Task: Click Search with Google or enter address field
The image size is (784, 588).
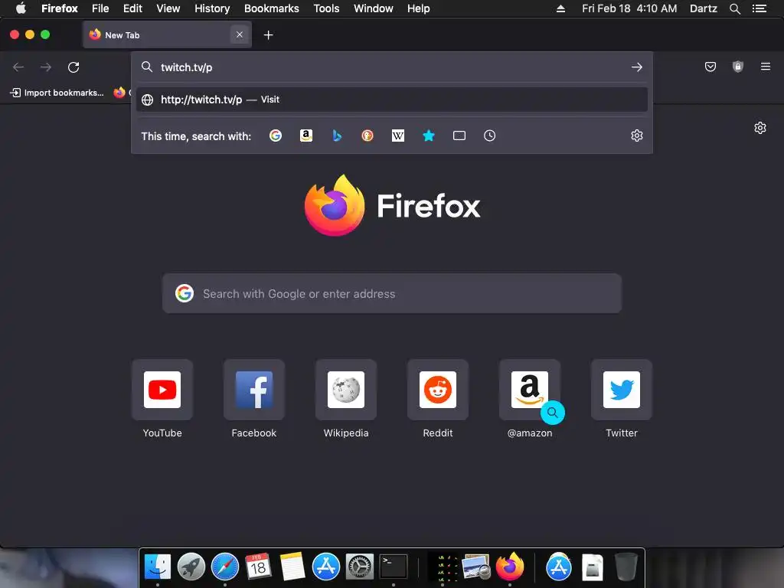Action: coord(392,293)
